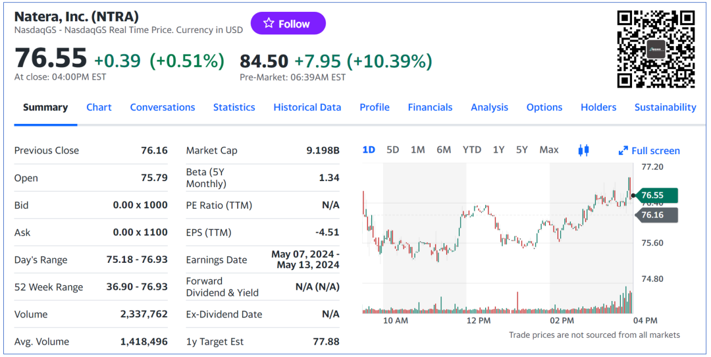
Task: Open the Holders tab
Action: pos(598,107)
